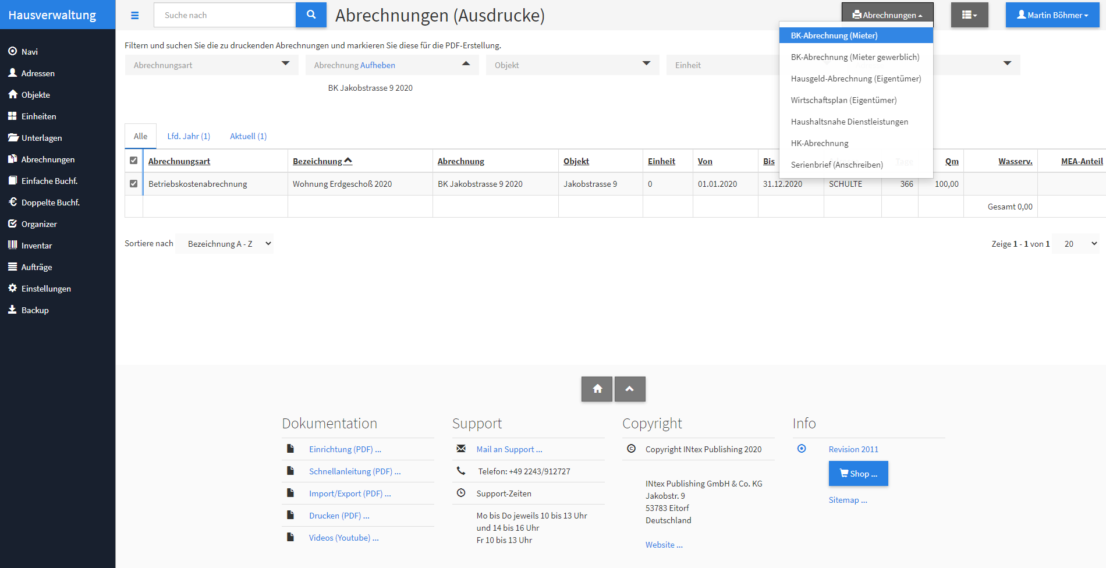Open the Abrechnungsart filter dropdown
Screen dimensions: 1106x568
tap(211, 65)
